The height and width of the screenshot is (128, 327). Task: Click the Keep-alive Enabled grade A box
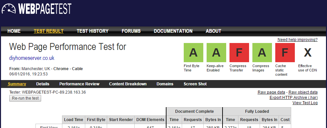216,53
